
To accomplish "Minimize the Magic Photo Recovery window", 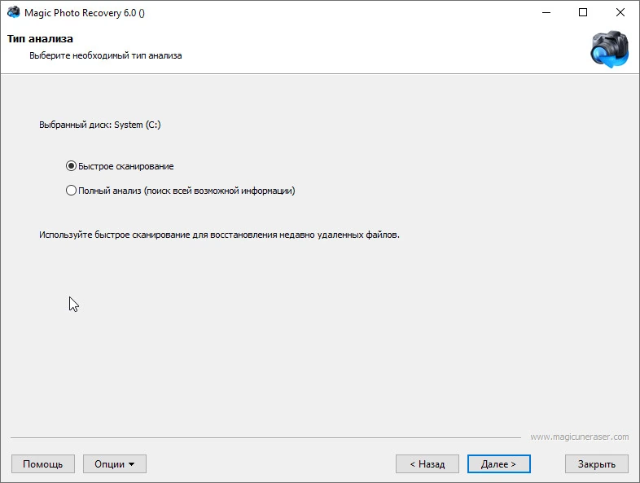I will click(546, 13).
